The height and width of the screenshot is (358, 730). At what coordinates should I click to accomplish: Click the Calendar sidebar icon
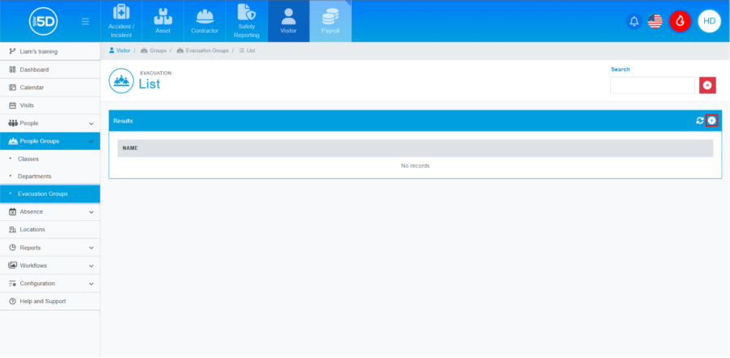click(x=13, y=87)
